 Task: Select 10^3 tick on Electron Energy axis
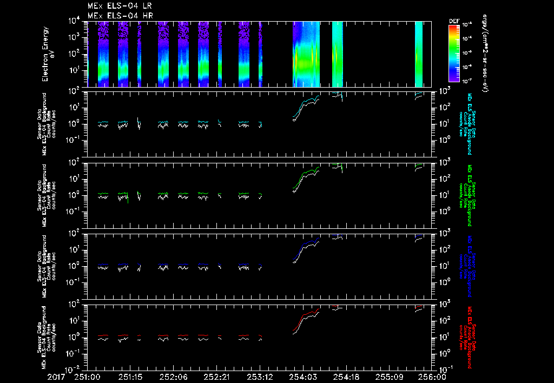point(74,37)
